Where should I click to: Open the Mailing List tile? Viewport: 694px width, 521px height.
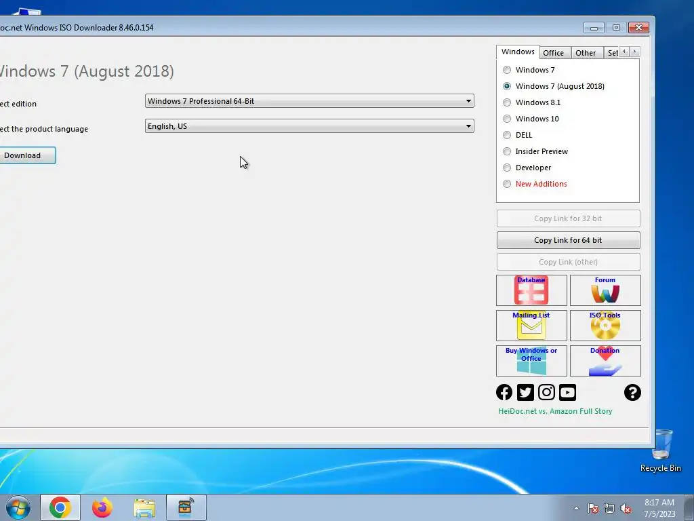pos(531,326)
